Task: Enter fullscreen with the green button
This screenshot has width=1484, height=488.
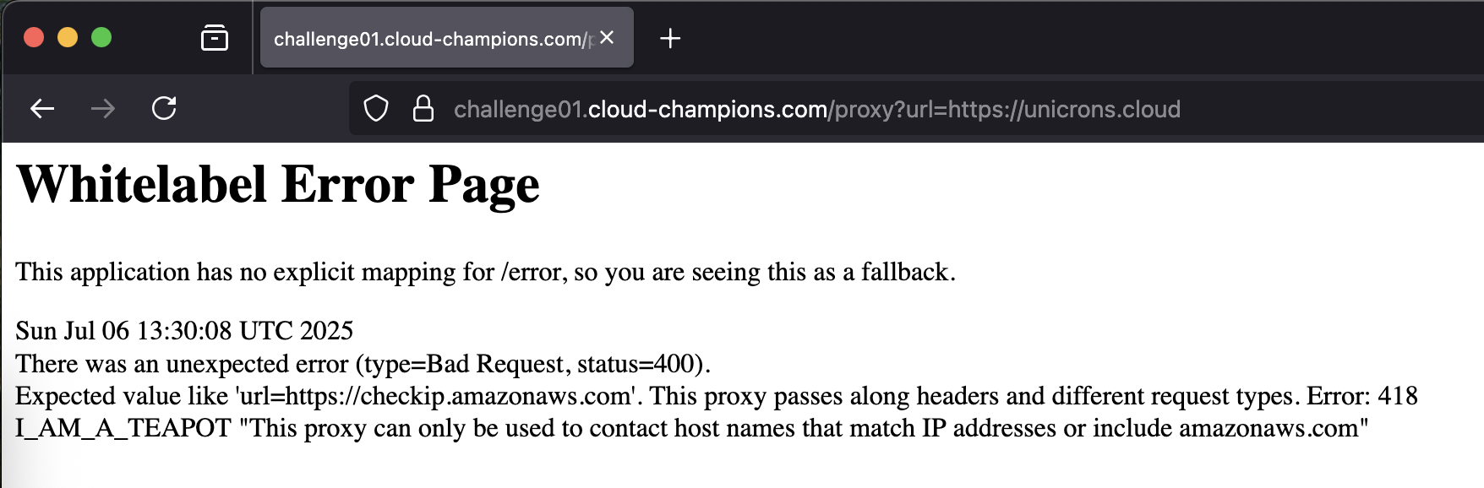Action: [x=101, y=37]
